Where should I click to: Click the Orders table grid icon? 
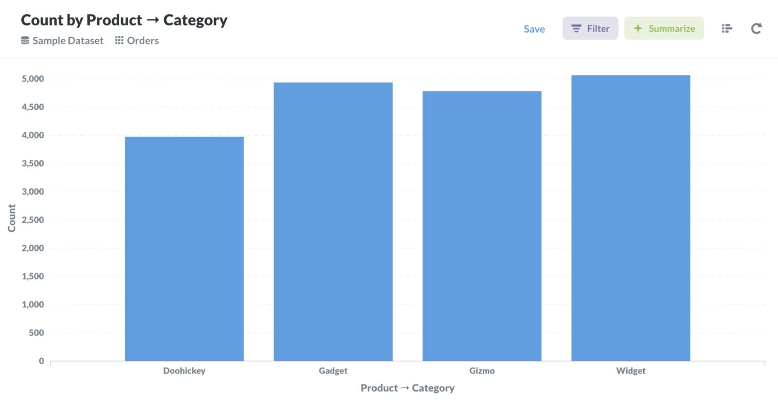(x=119, y=41)
